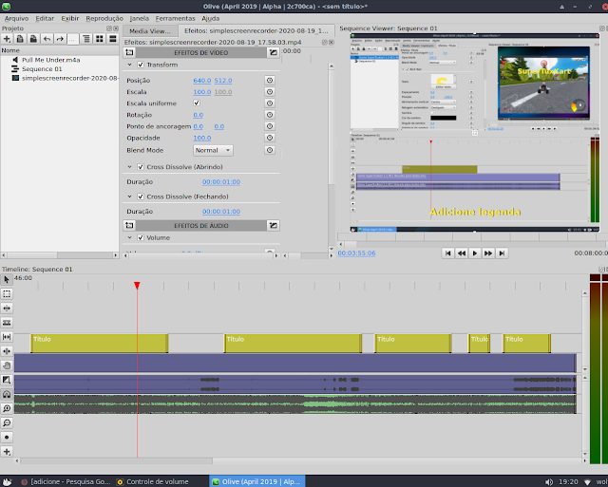Click viewer timecode 00:03:55:06
This screenshot has height=487, width=608.
(356, 253)
